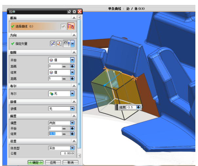Click the 取消 button
The width and height of the screenshot is (198, 166).
pos(70,162)
